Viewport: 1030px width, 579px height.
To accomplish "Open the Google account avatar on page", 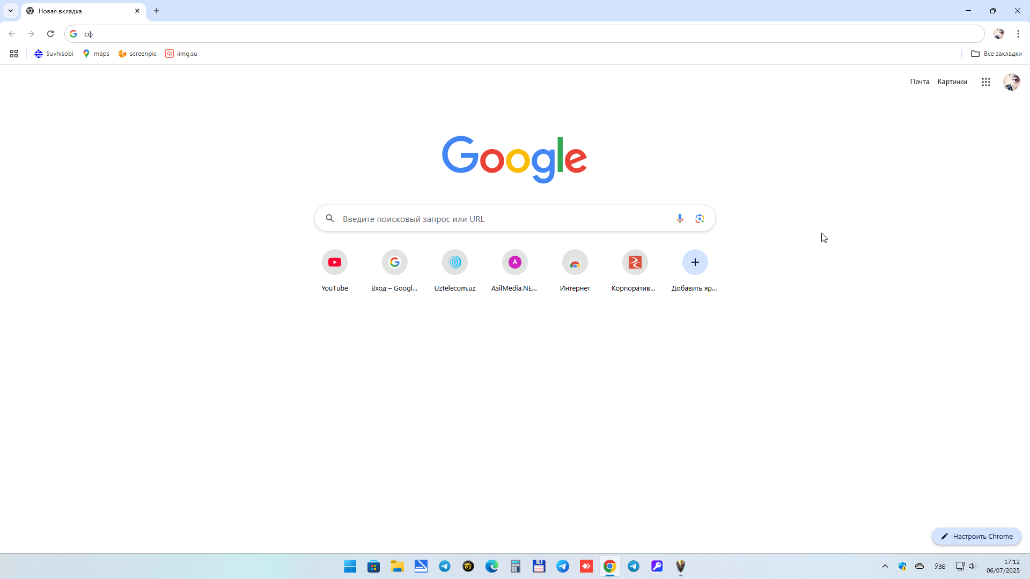I will pos(1012,82).
